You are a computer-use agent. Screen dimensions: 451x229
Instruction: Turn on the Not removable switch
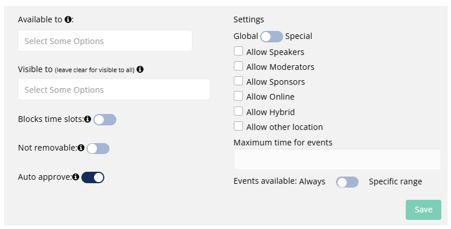(98, 148)
